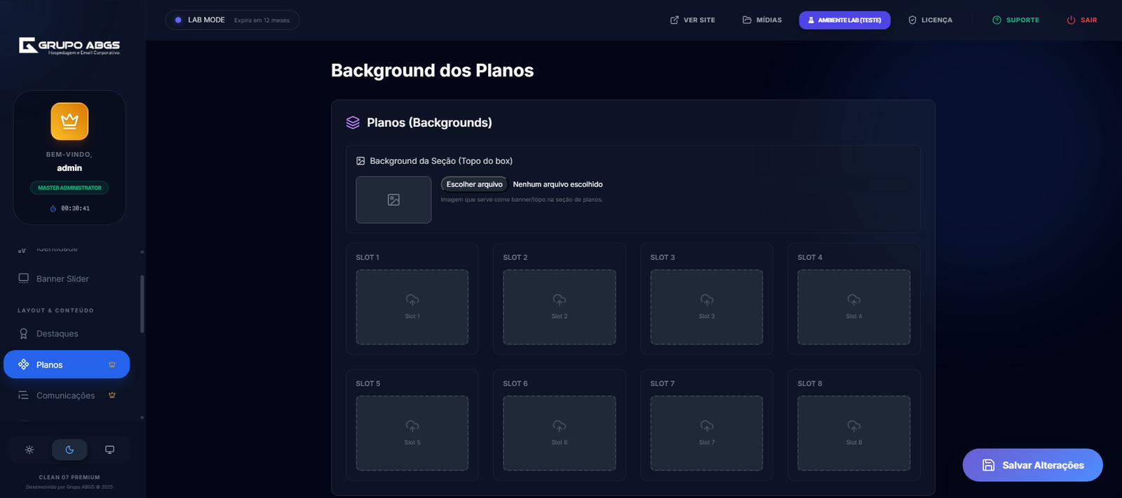Click the Grupo ABGS logo
Viewport: 1122px width, 498px height.
click(69, 46)
